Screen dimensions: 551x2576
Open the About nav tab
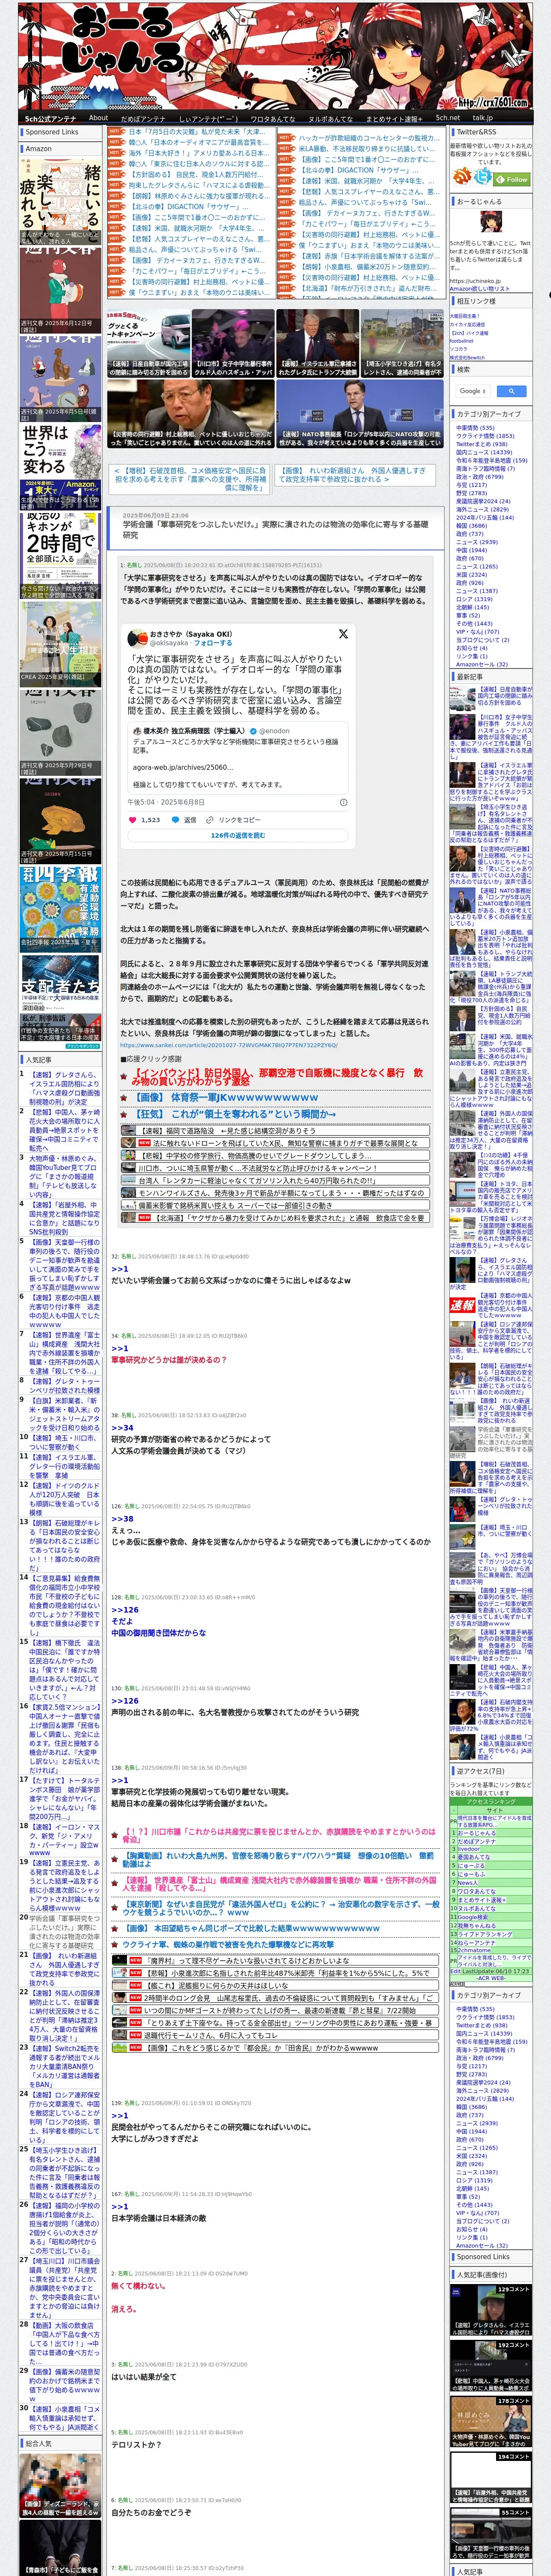coord(98,118)
